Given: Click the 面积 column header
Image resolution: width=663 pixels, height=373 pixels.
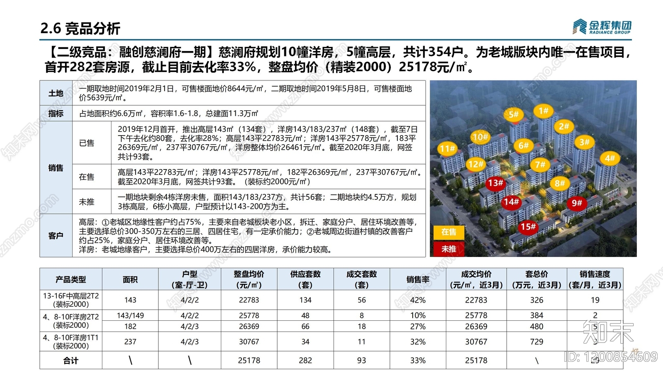Looking at the screenshot, I should click(x=130, y=279).
